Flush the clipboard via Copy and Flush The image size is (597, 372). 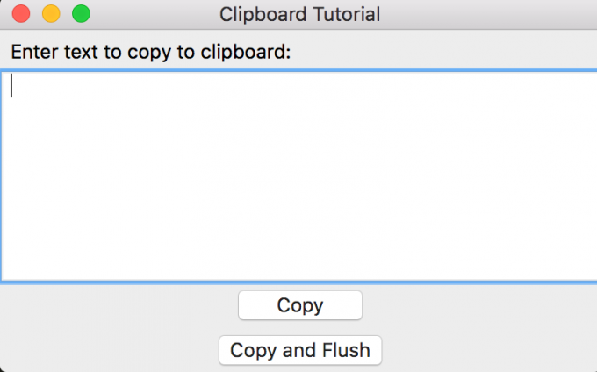(299, 350)
